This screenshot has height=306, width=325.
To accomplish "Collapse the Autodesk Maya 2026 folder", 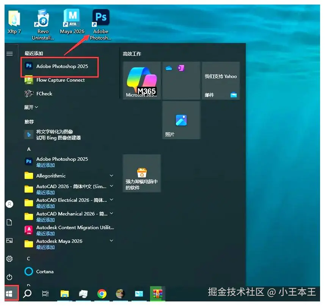I will coord(111,241).
